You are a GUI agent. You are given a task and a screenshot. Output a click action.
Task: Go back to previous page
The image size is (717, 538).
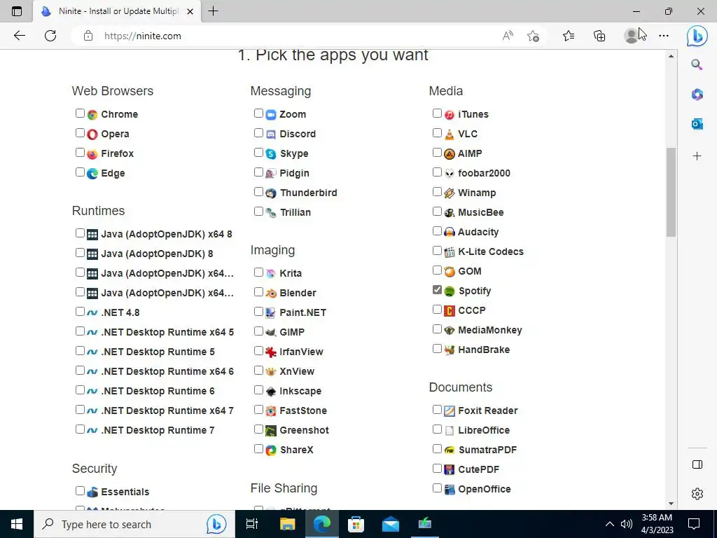[19, 36]
